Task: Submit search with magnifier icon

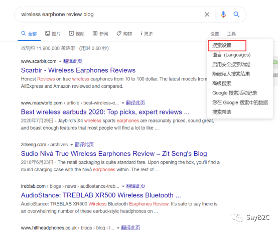Action: [x=236, y=15]
